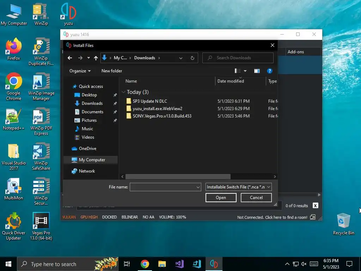This screenshot has height=271, width=361.
Task: Go back in Install Files dialog
Action: coord(70,58)
